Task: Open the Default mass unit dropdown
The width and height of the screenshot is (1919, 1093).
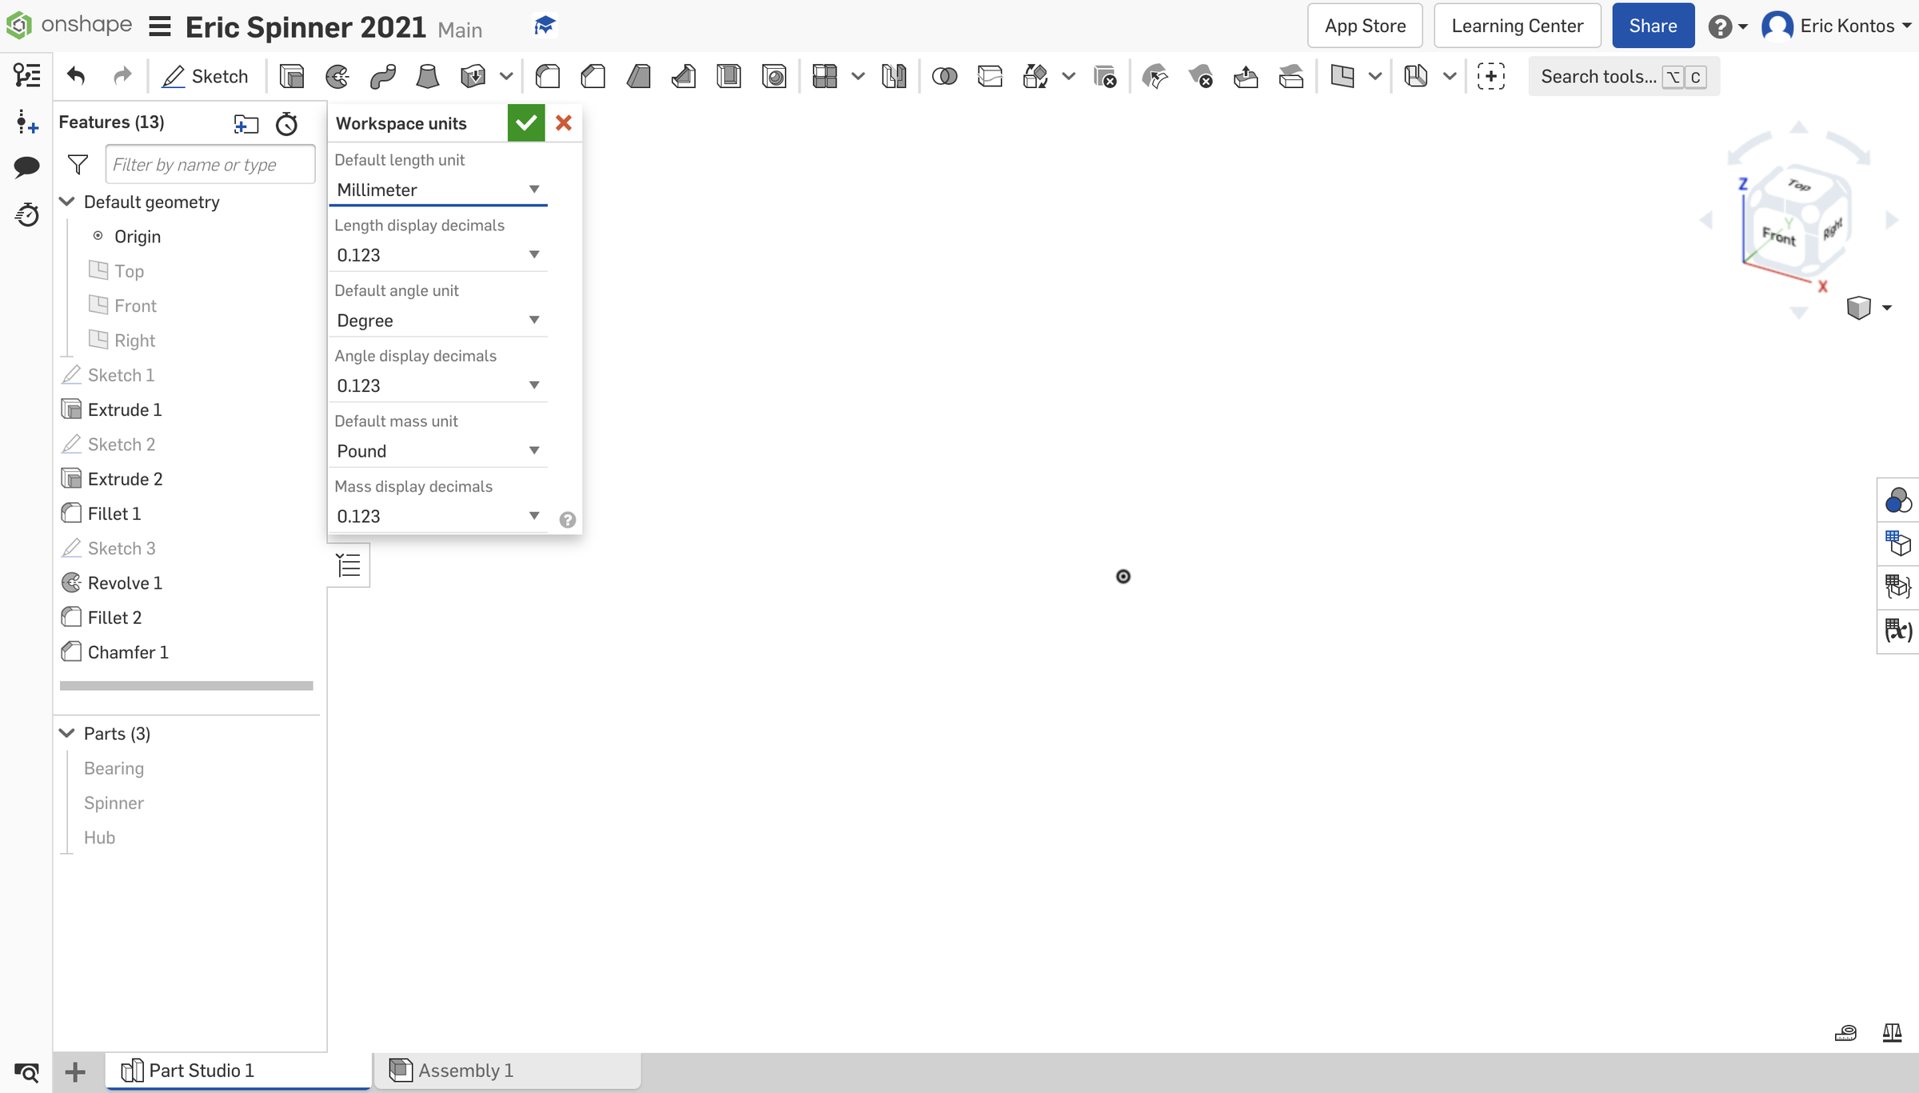Action: coord(438,451)
